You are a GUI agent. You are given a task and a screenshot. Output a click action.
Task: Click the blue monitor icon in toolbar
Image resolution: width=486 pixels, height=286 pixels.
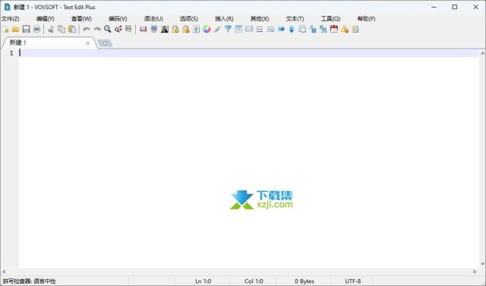pos(153,30)
